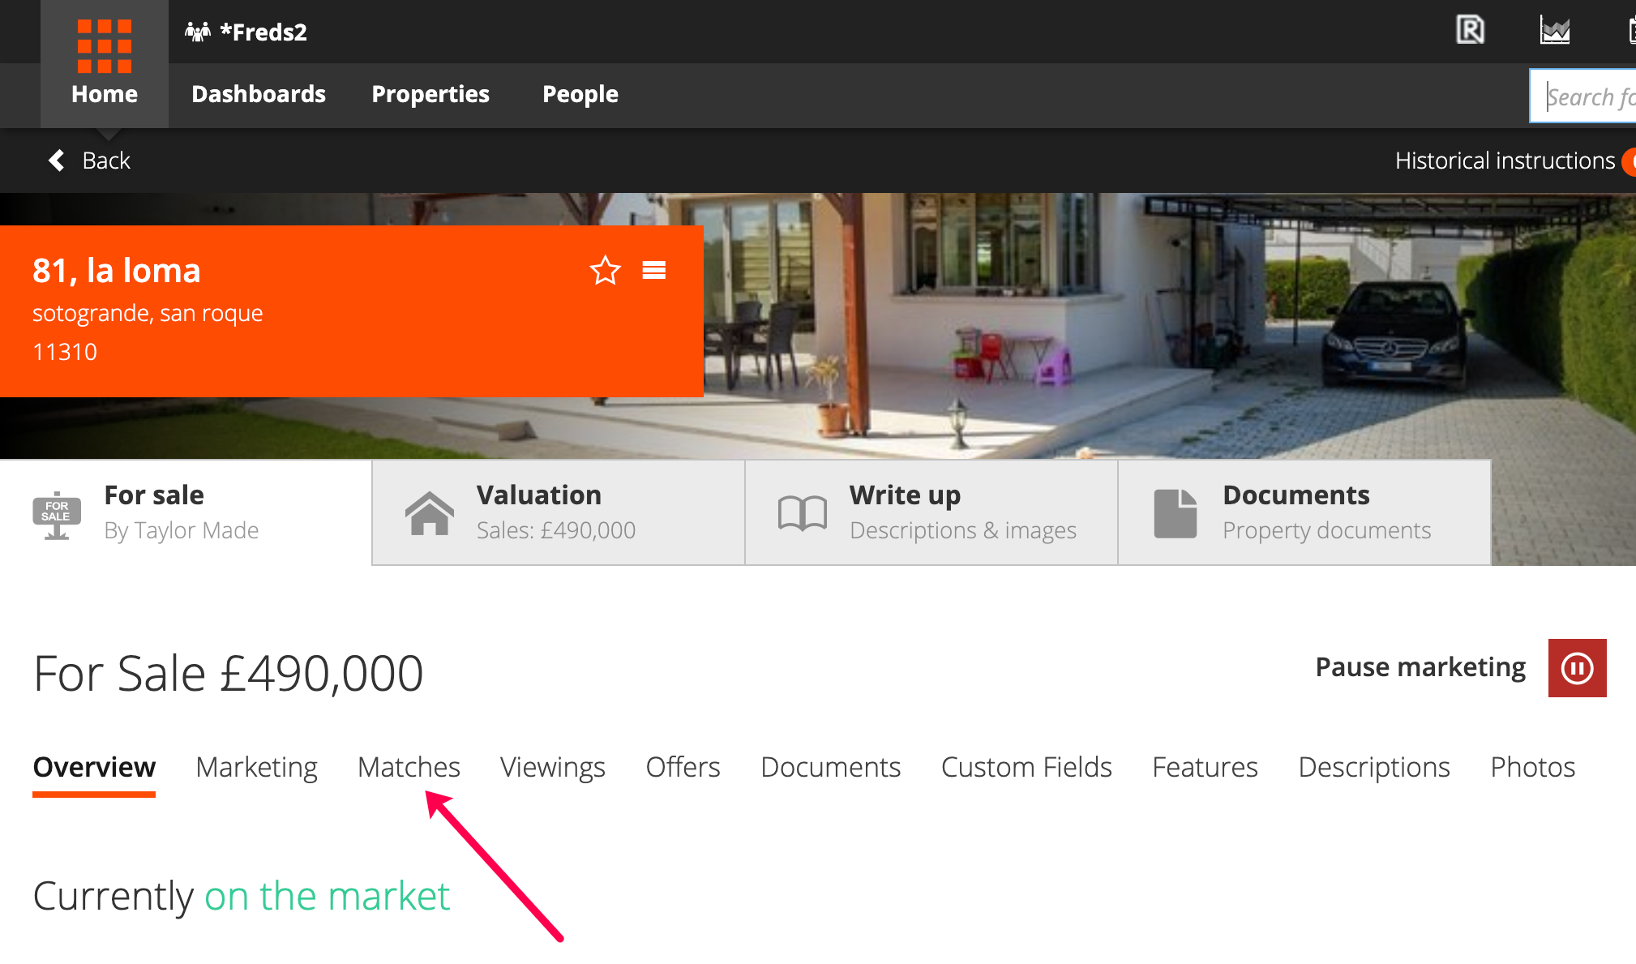Switch to the Viewings tab
Image resolution: width=1636 pixels, height=964 pixels.
point(553,767)
